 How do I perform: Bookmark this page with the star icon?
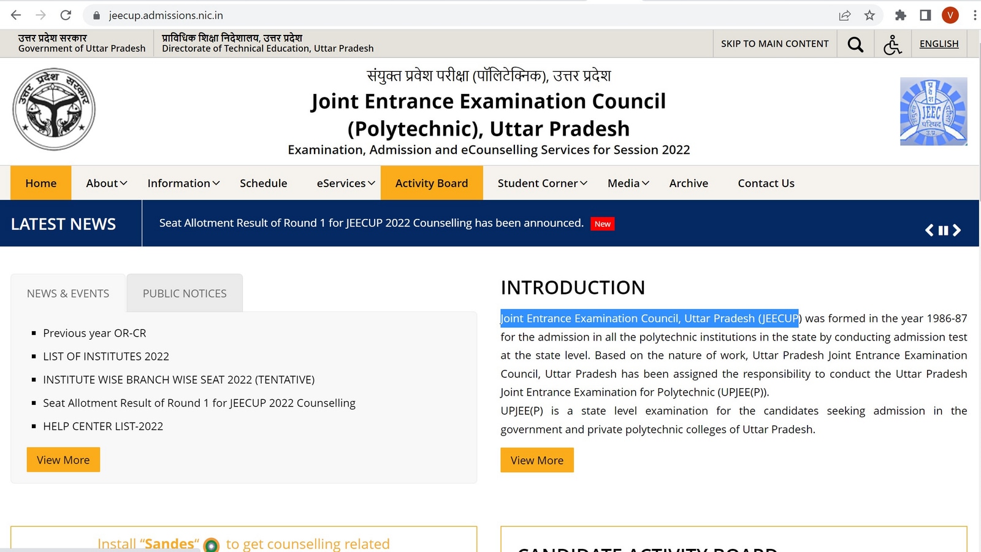[x=870, y=15]
